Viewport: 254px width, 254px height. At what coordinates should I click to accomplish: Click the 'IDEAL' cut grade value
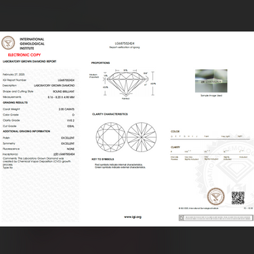tap(71, 126)
